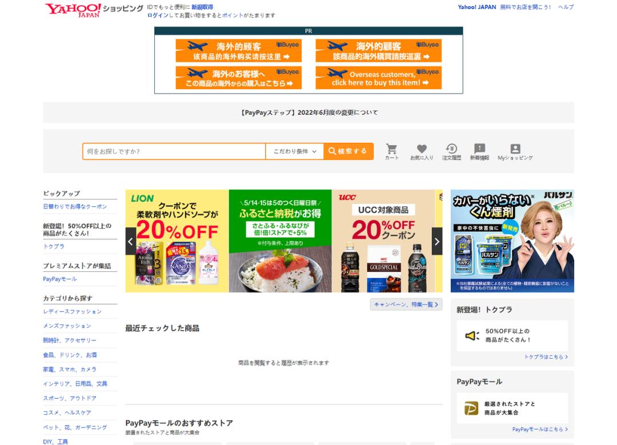Click the orange 検索する search button

click(348, 151)
